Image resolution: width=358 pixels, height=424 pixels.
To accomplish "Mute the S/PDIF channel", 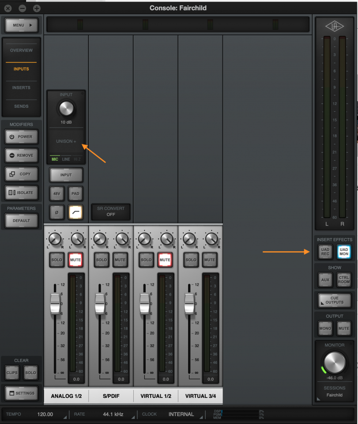I will (120, 260).
